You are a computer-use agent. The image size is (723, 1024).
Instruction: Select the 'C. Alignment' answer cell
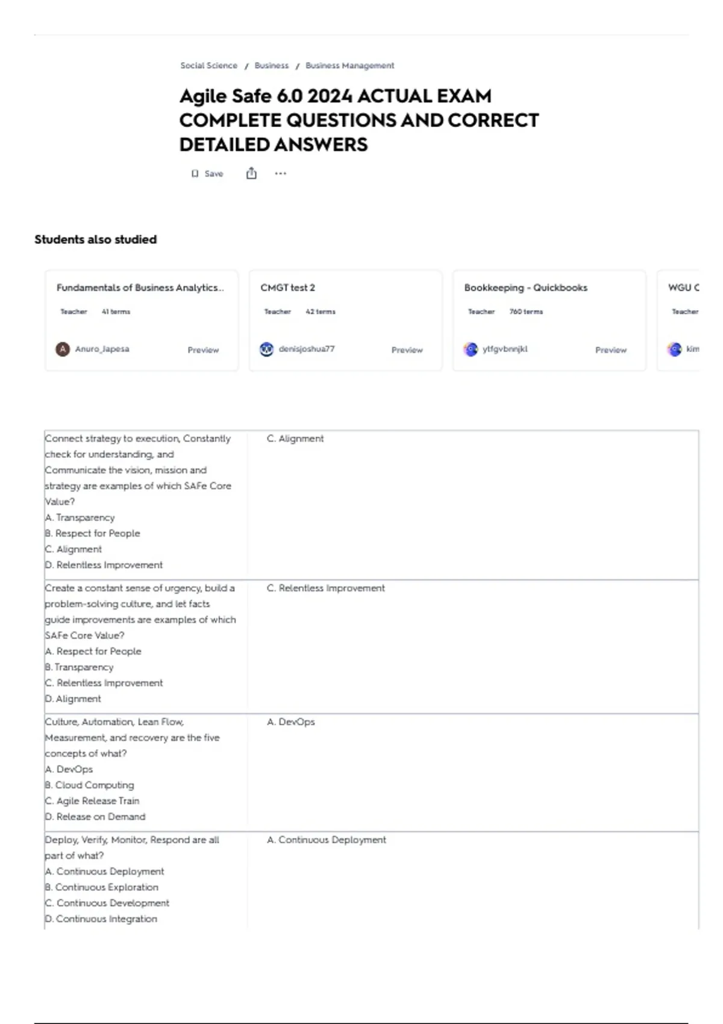coord(473,505)
